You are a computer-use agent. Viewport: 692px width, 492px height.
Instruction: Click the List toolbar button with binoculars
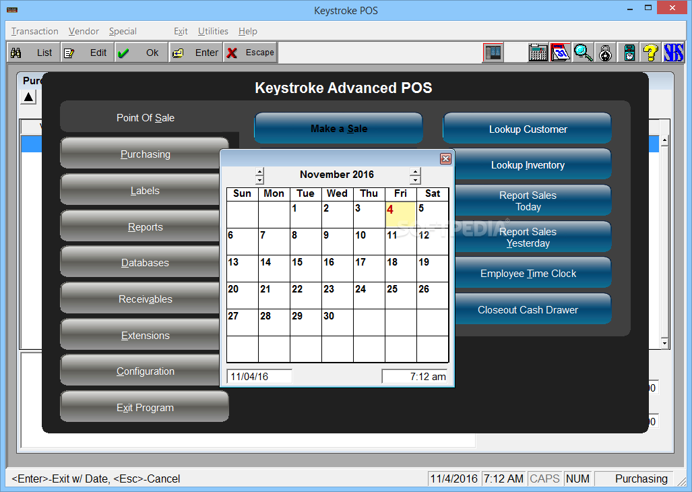tap(33, 53)
